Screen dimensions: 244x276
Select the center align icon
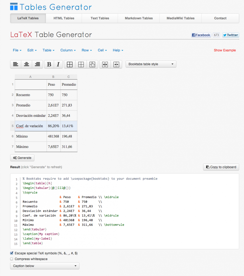tap(26, 64)
